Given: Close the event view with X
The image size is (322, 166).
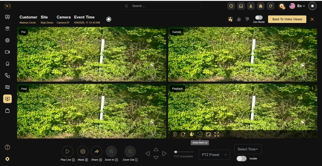Looking at the screenshot, I should (312, 19).
